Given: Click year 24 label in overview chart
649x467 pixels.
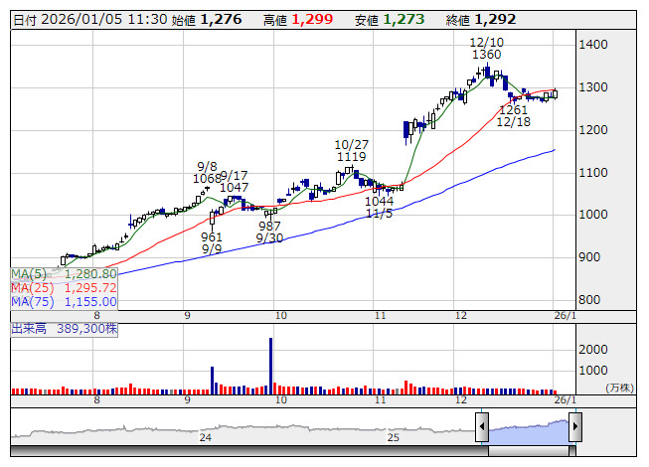Looking at the screenshot, I should click(x=206, y=437).
